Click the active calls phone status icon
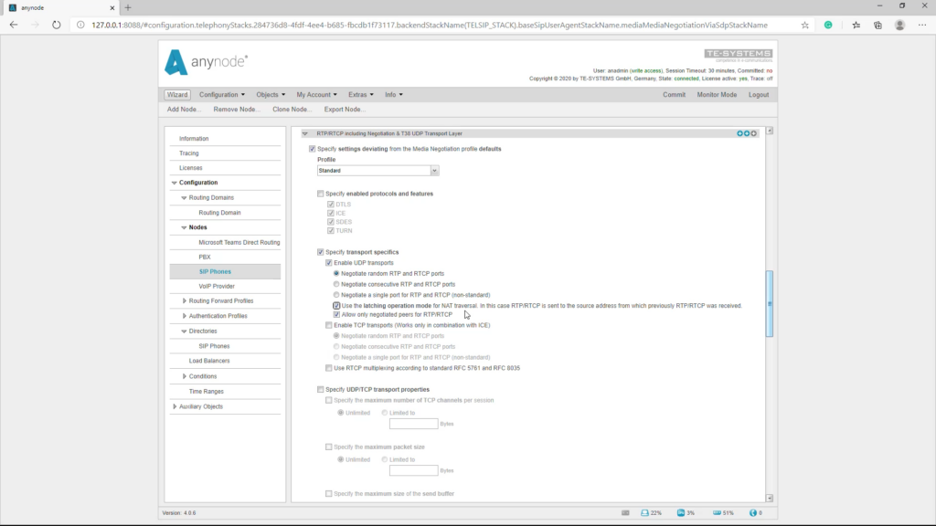This screenshot has width=936, height=526. (x=753, y=513)
